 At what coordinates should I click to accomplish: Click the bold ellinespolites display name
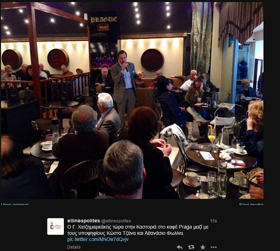(84, 221)
